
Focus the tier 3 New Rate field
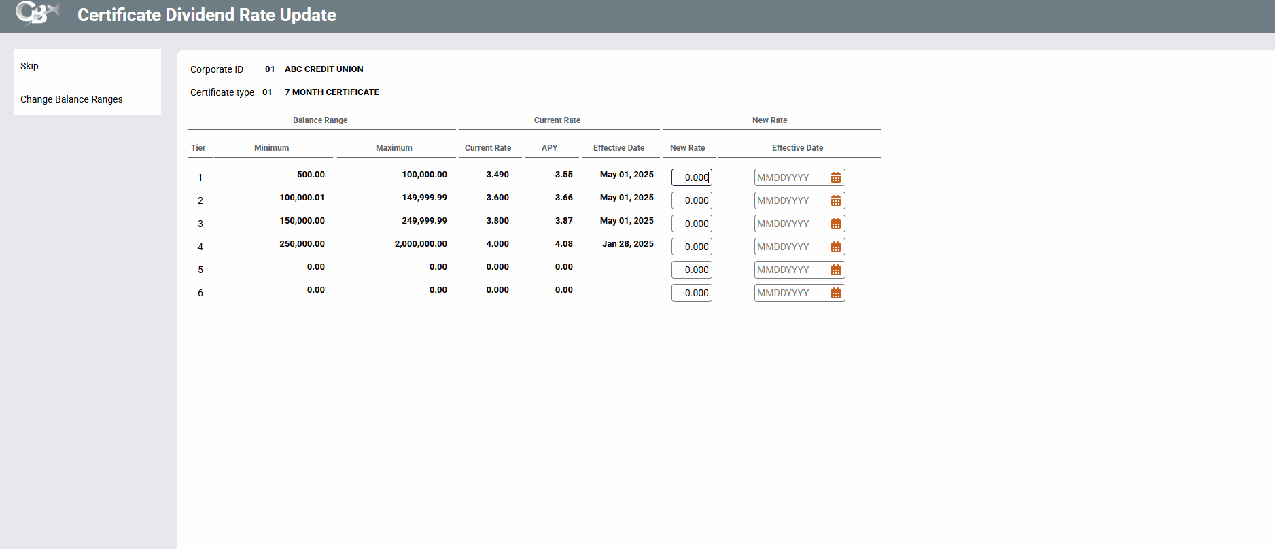pyautogui.click(x=691, y=224)
